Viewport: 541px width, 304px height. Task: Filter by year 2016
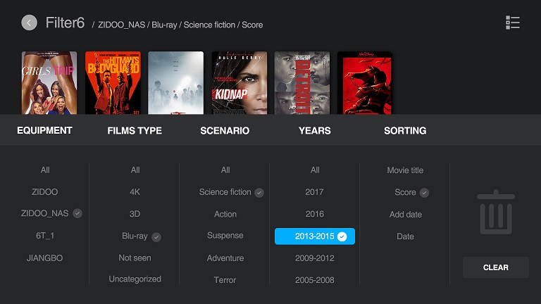(315, 214)
